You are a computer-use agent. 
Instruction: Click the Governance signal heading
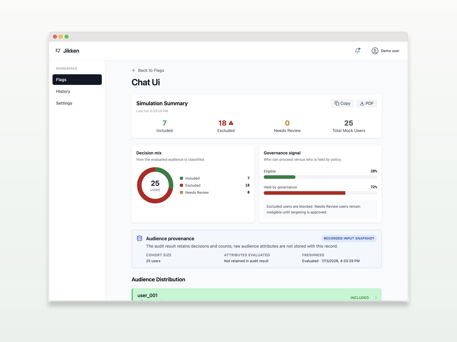282,153
